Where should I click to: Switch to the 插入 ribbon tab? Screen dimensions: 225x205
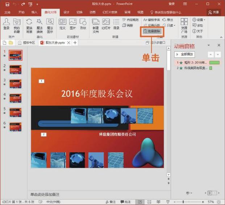tap(34, 12)
